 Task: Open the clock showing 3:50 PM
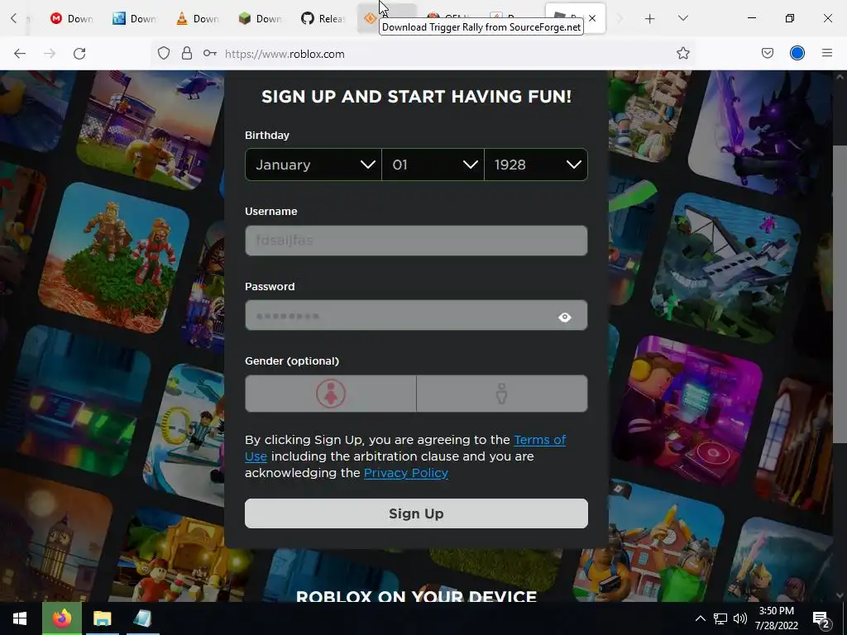click(x=776, y=618)
